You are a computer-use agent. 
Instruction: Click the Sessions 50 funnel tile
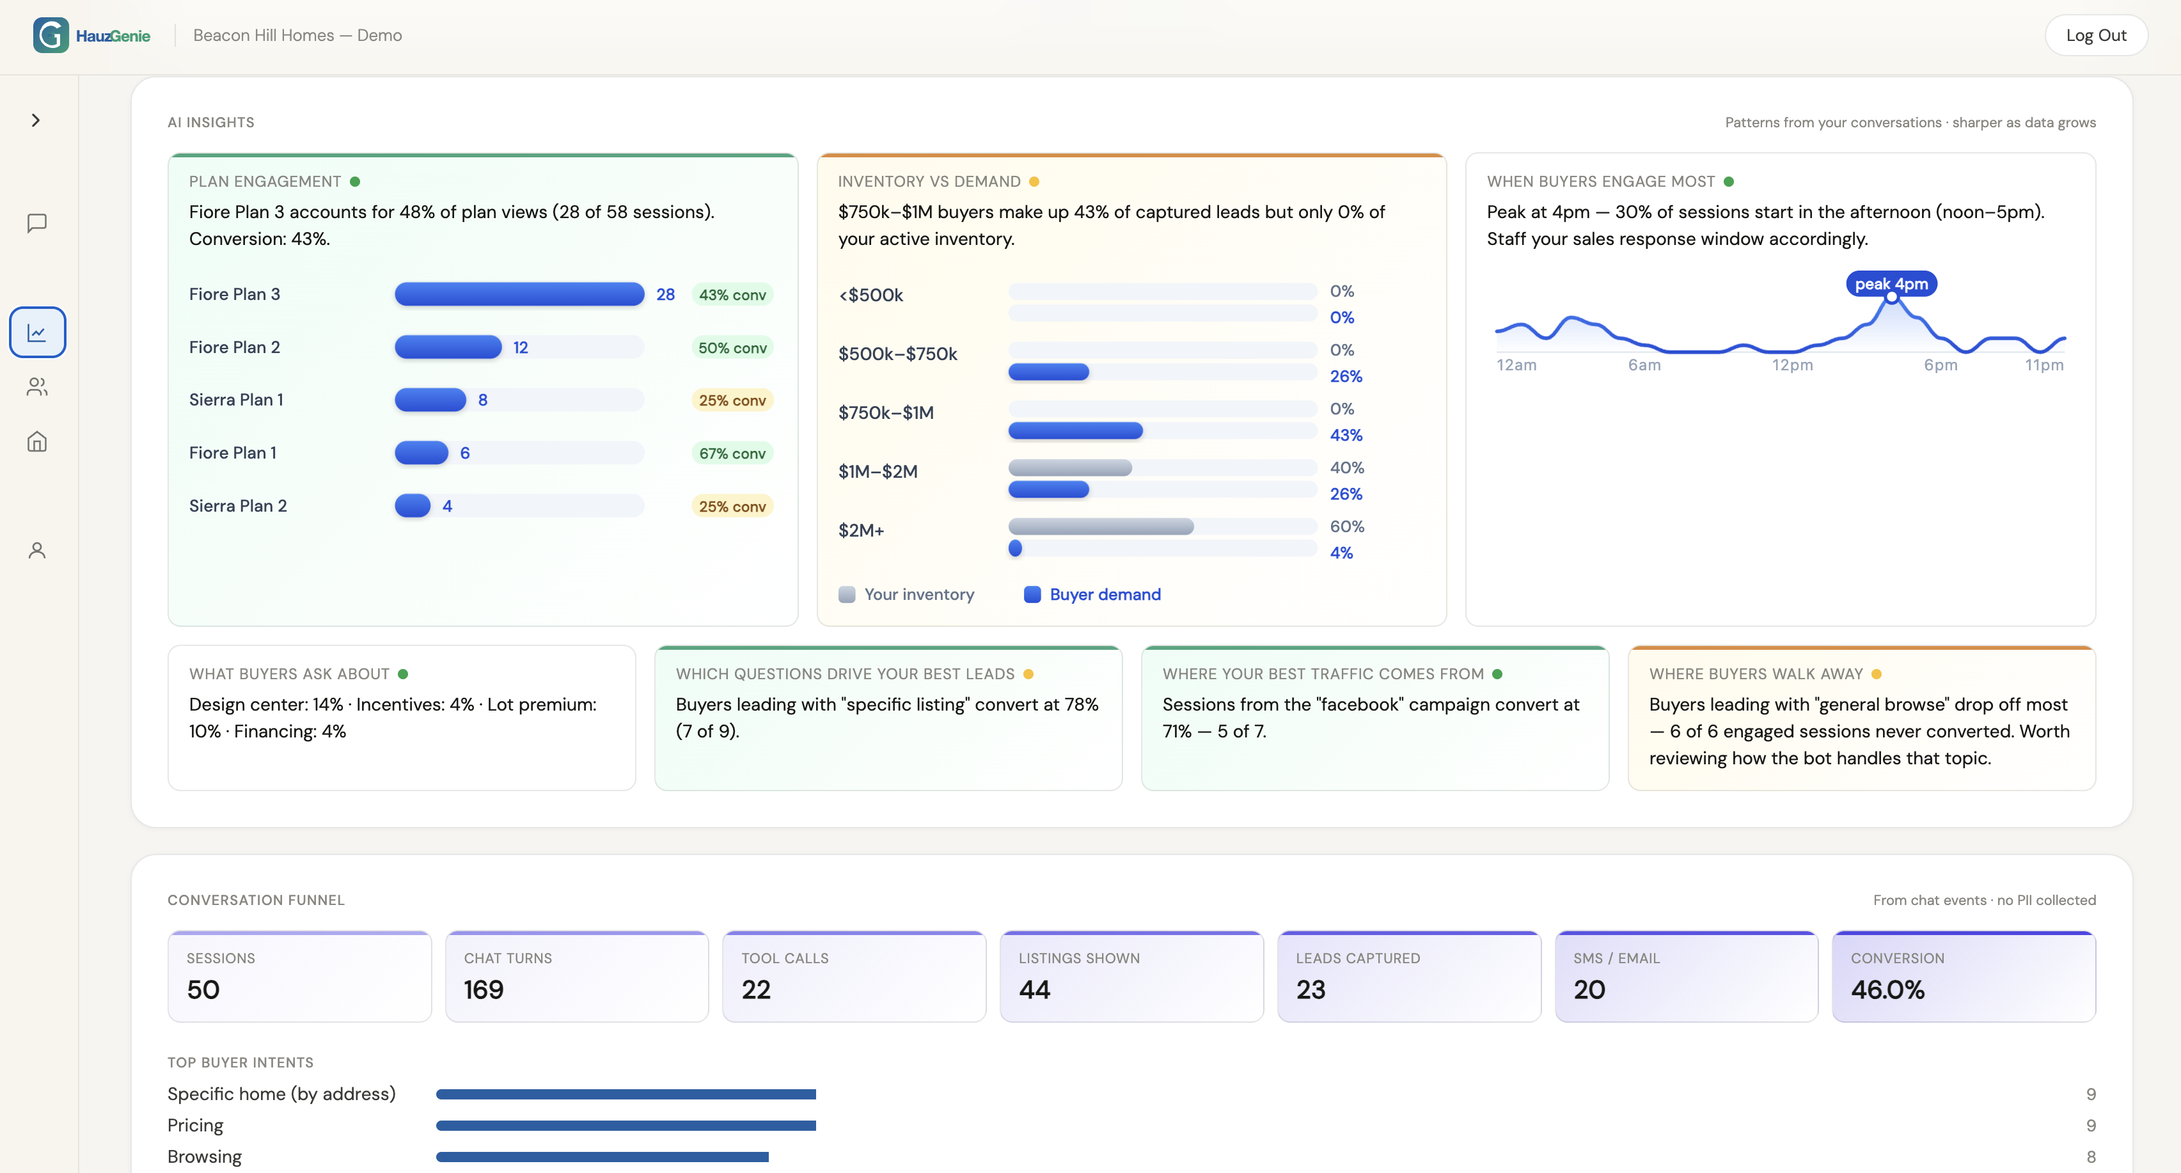(x=300, y=977)
